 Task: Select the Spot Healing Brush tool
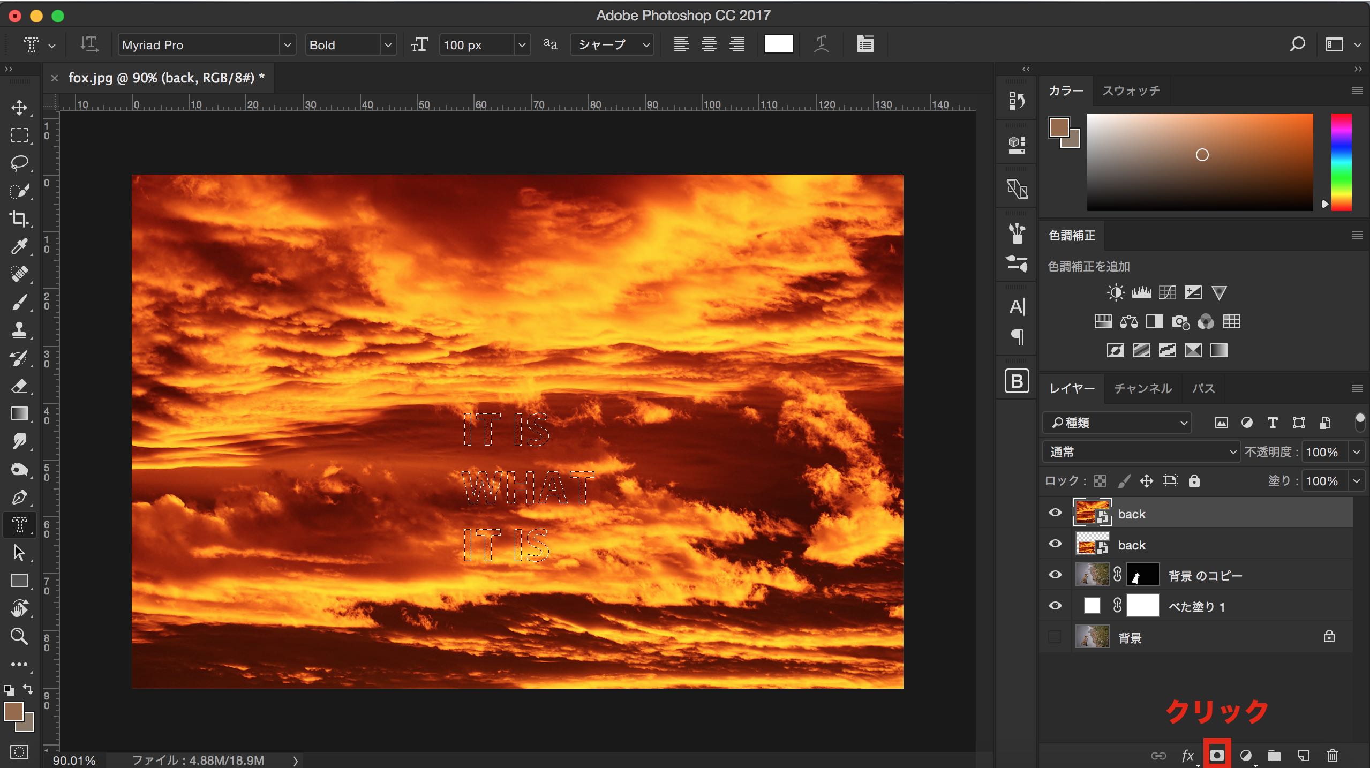[19, 274]
